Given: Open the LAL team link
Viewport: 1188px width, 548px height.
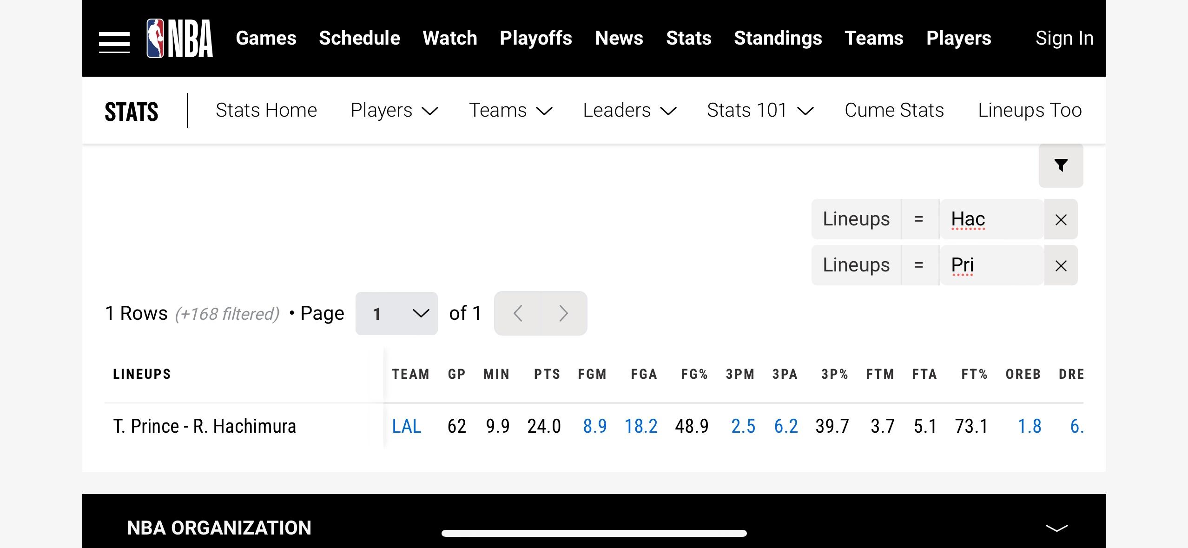Looking at the screenshot, I should pos(406,426).
